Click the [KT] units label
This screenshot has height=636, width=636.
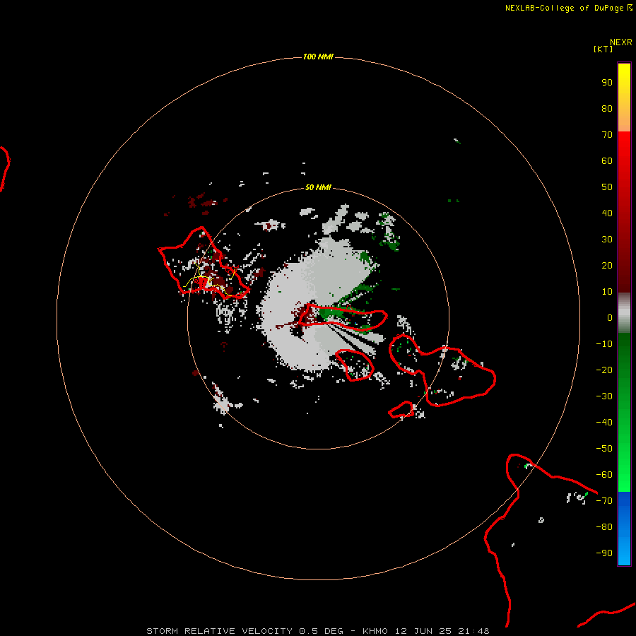pyautogui.click(x=603, y=49)
